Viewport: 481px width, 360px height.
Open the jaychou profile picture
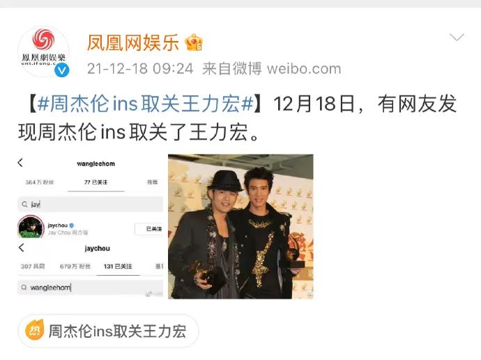coord(31,227)
